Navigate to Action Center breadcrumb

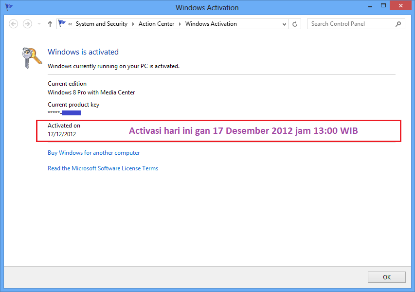click(x=157, y=24)
